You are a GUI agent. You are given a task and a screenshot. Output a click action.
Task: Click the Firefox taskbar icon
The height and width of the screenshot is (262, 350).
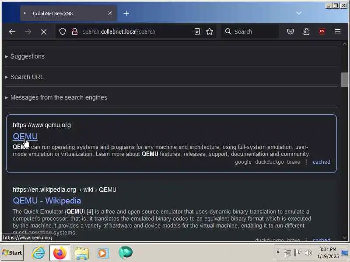(x=60, y=253)
